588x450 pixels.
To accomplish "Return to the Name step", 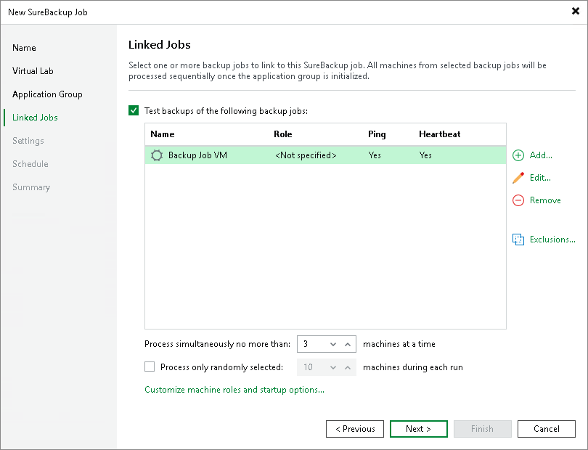I will (24, 47).
